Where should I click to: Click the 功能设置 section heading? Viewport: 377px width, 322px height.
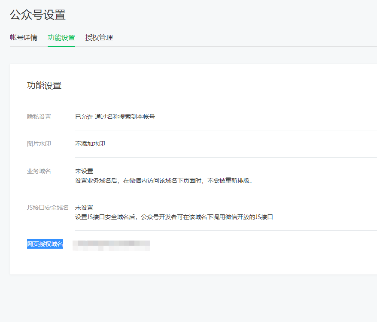point(44,85)
